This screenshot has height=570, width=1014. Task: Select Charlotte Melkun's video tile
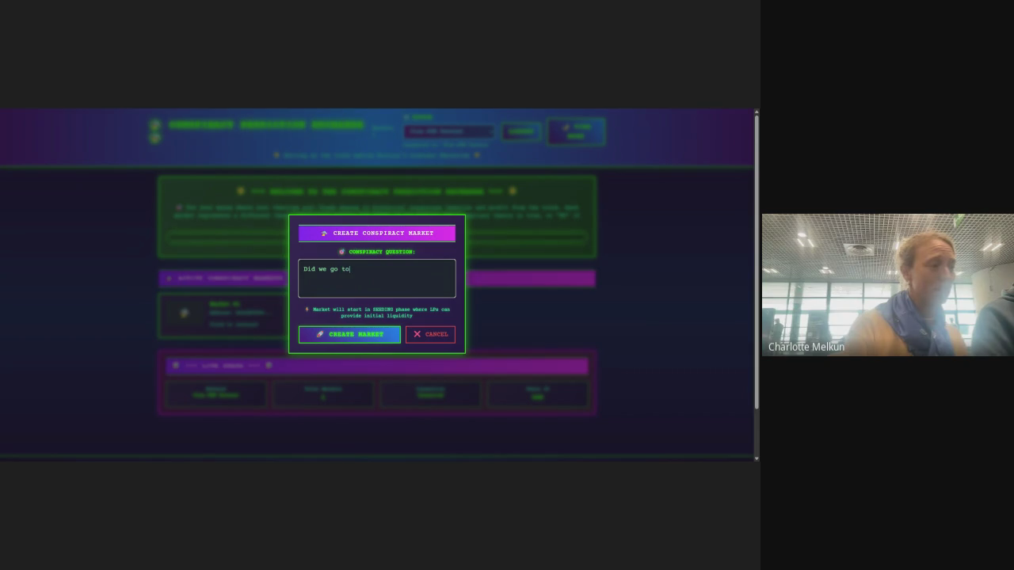(888, 285)
